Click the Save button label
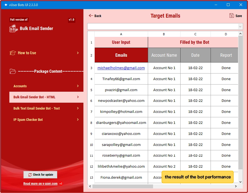 click(x=239, y=16)
